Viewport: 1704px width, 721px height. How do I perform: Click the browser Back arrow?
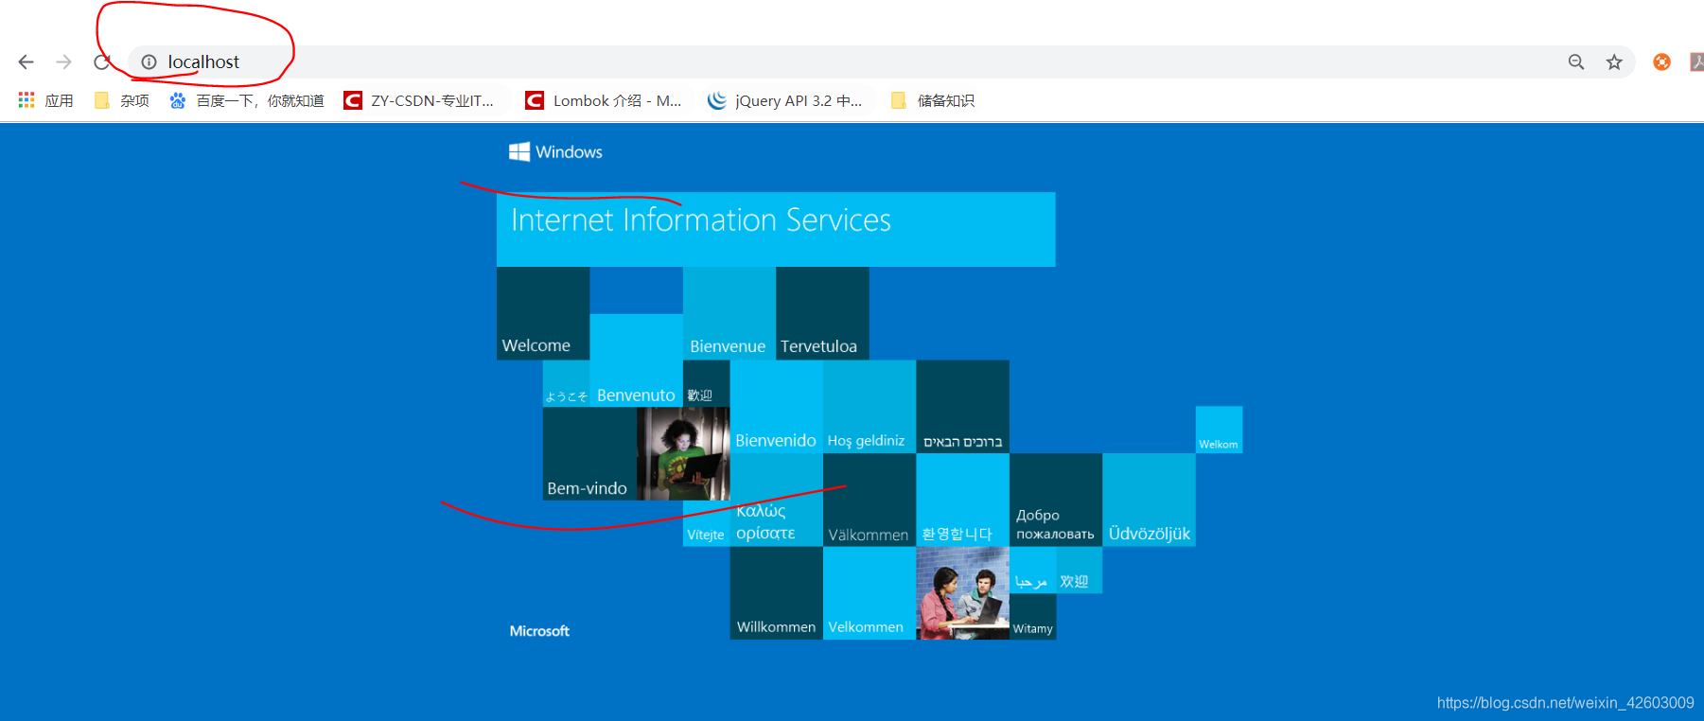(x=26, y=62)
